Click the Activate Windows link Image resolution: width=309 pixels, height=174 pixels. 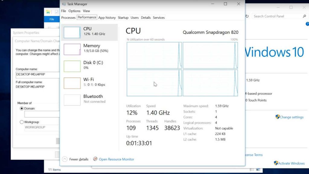[291, 163]
